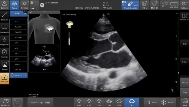
Task: Open the Bodymarks panel
Action: pos(4,41)
